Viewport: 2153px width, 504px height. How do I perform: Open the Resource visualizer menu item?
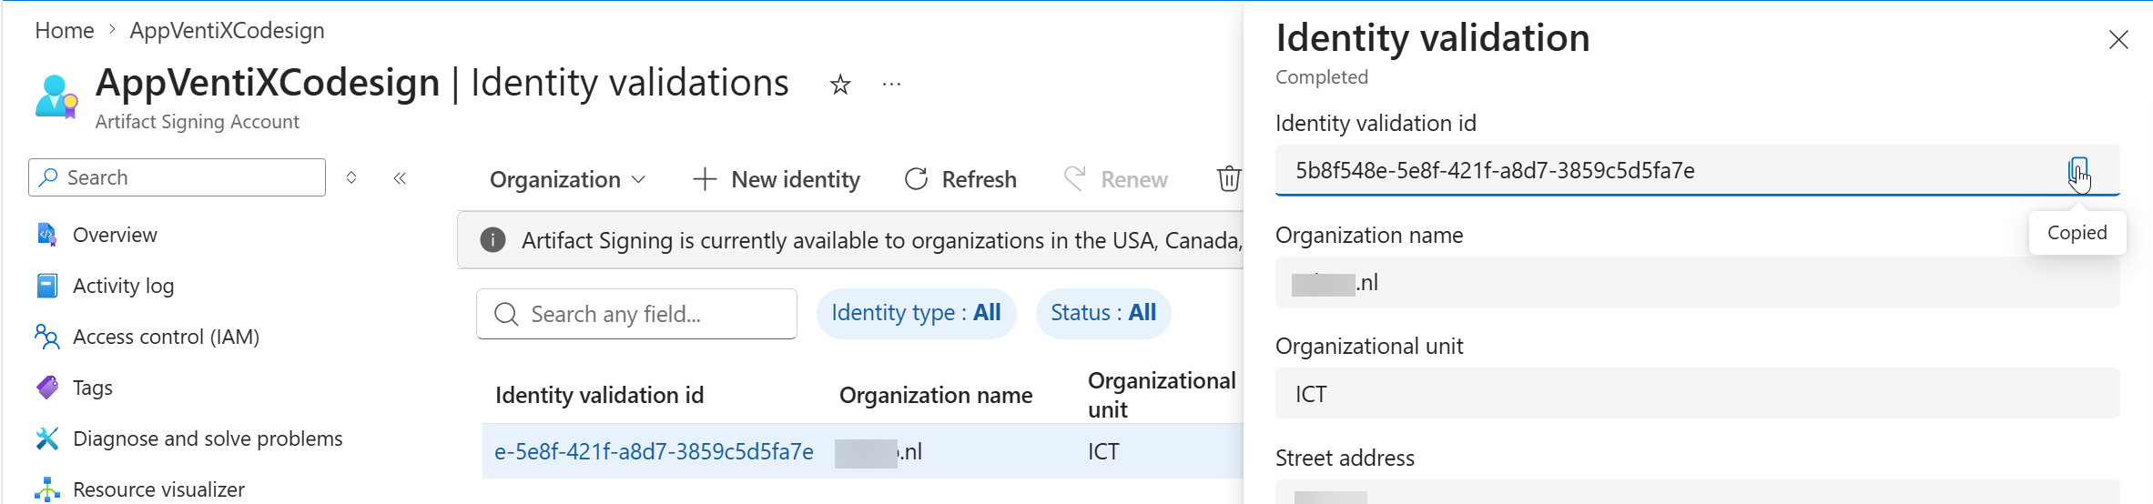click(x=158, y=489)
